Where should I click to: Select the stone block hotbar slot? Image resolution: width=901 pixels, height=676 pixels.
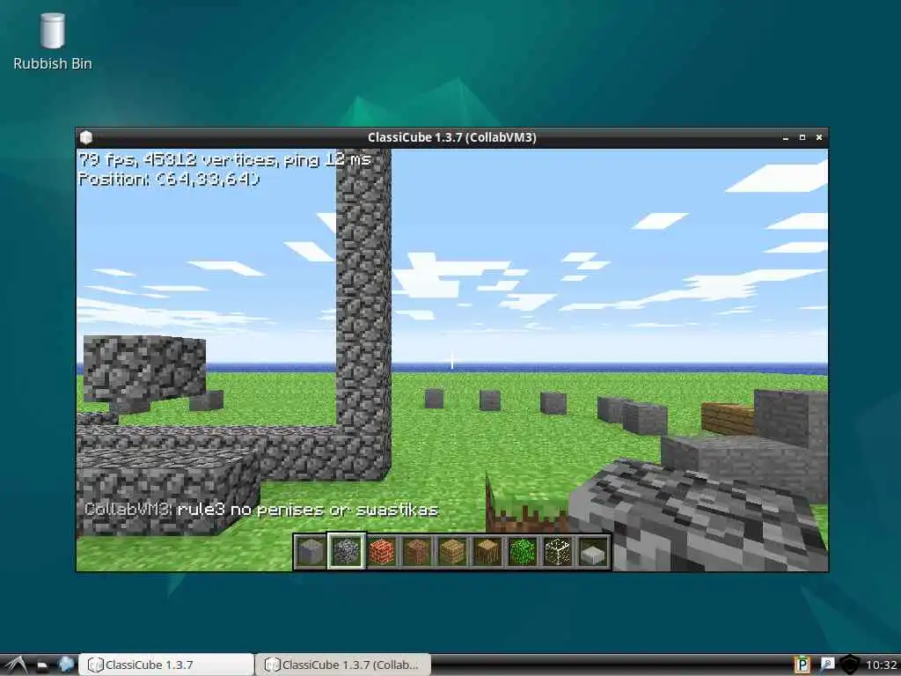tap(311, 551)
